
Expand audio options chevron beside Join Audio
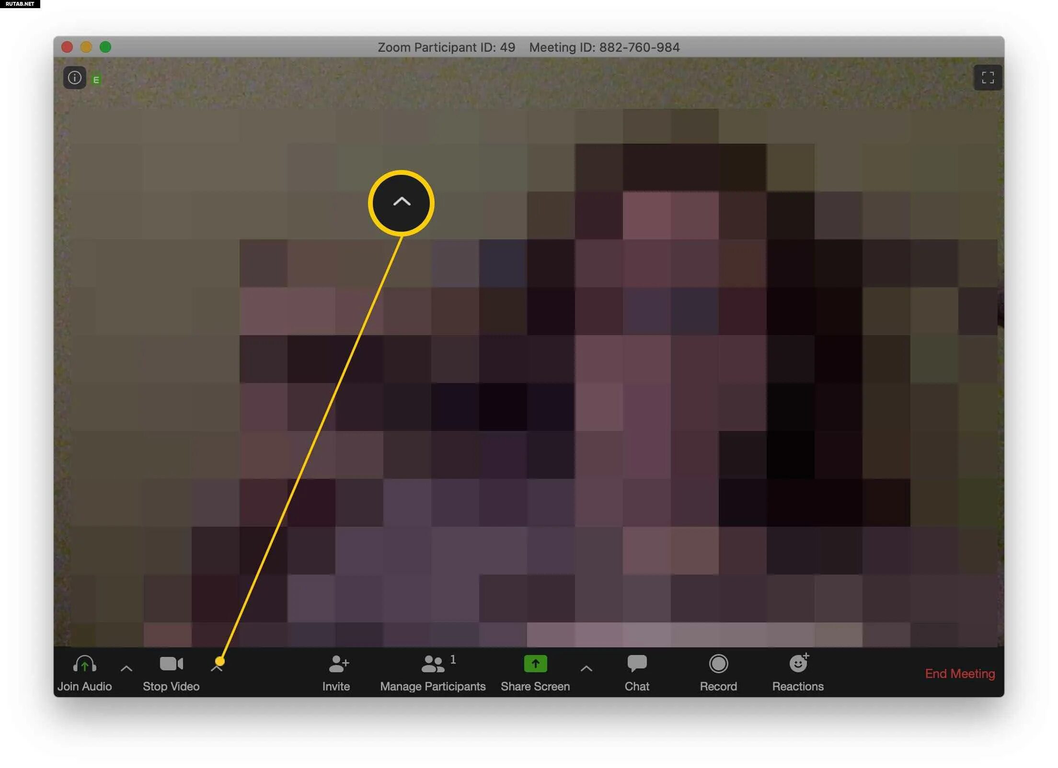pos(126,668)
